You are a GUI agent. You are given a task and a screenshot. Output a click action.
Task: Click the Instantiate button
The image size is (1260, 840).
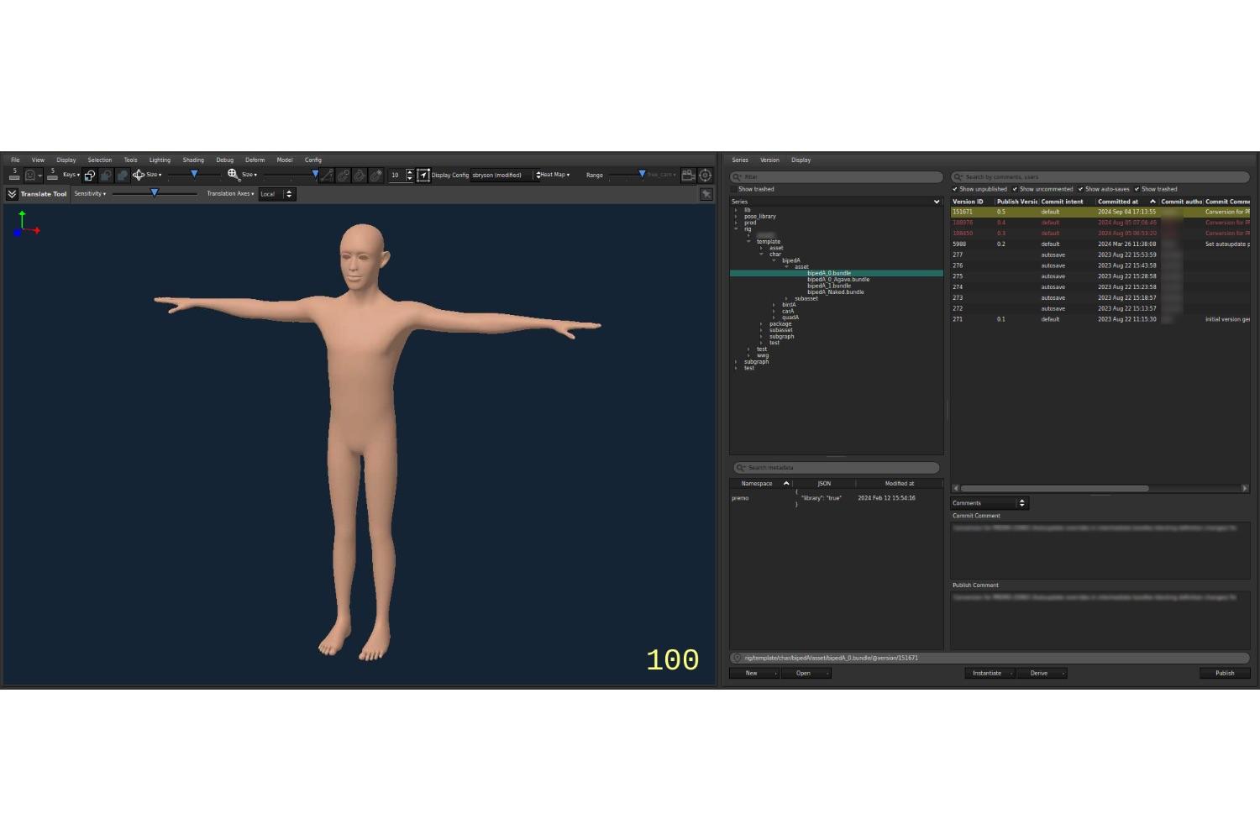[x=987, y=673]
